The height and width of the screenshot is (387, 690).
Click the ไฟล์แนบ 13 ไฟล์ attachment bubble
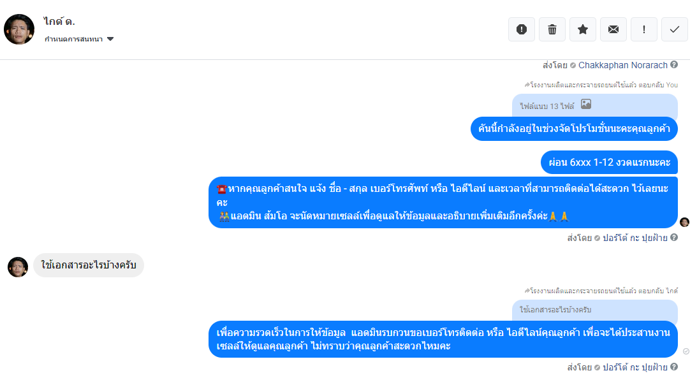point(594,106)
